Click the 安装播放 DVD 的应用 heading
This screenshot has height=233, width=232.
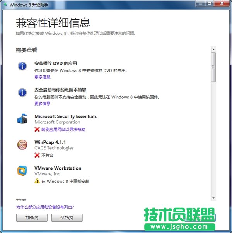click(x=56, y=63)
